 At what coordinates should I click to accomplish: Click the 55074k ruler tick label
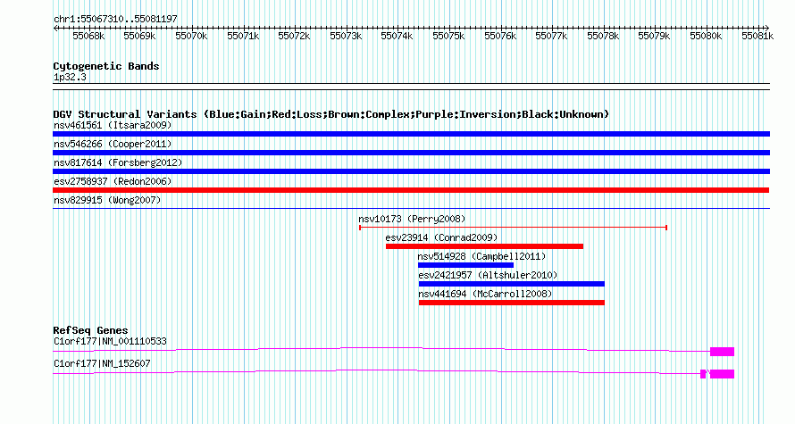(397, 36)
